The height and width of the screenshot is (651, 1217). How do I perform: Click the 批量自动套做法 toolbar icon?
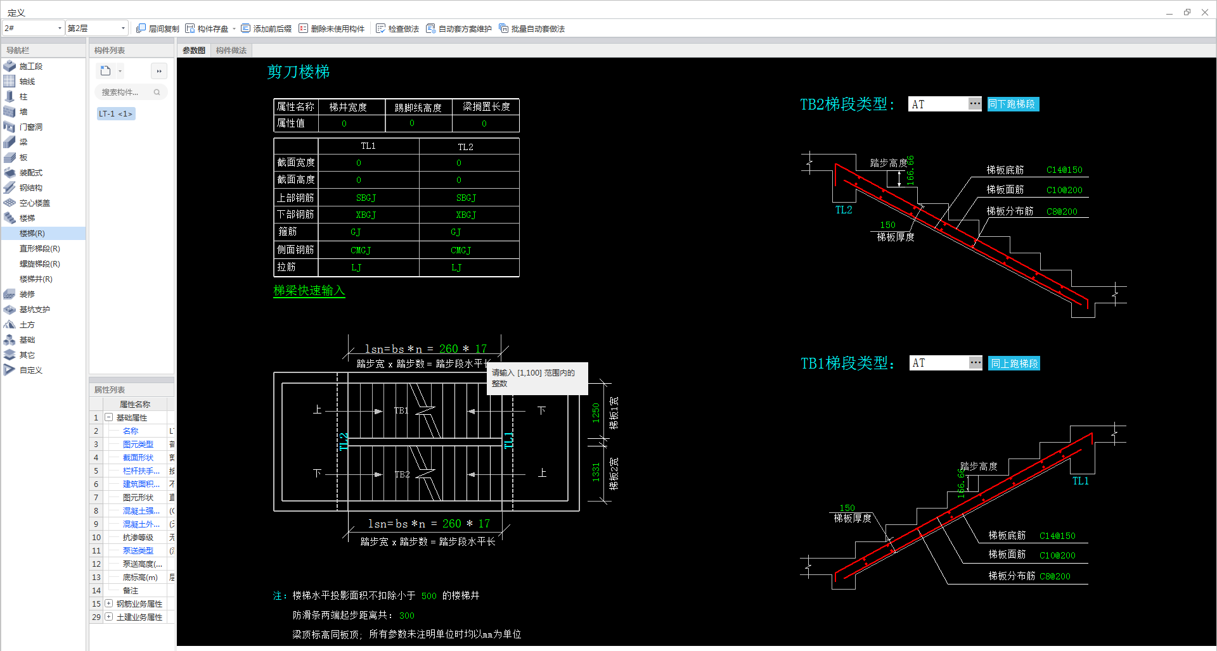[504, 28]
